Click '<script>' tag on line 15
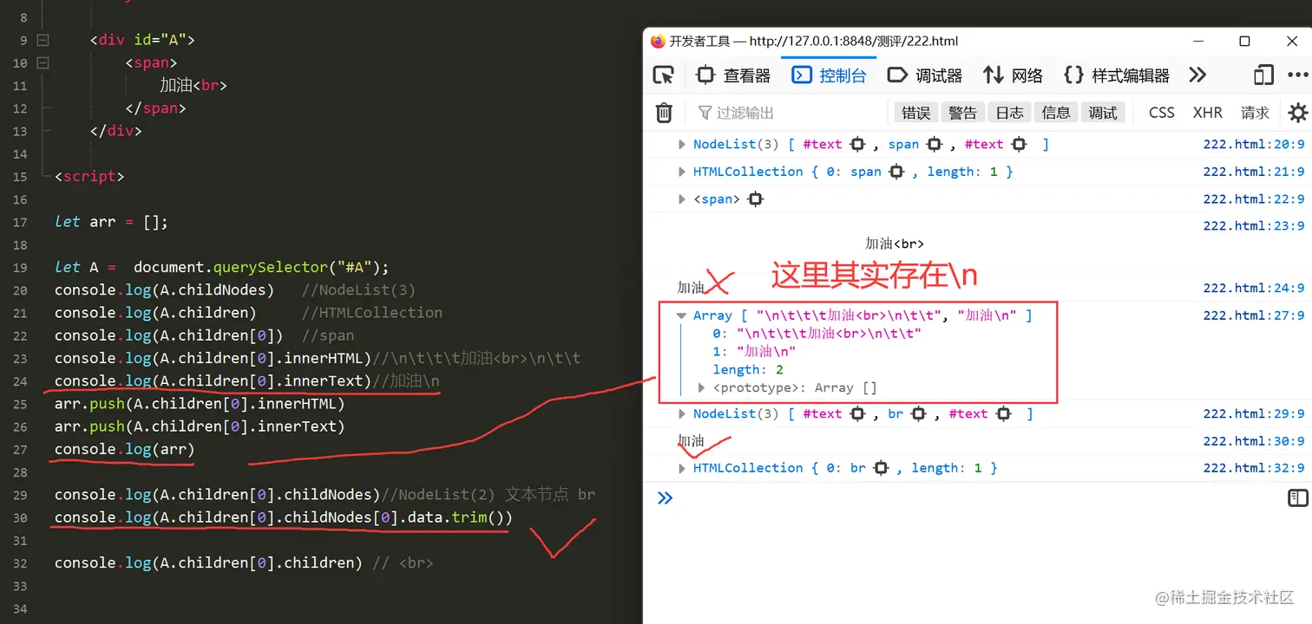The width and height of the screenshot is (1312, 624). [x=89, y=176]
